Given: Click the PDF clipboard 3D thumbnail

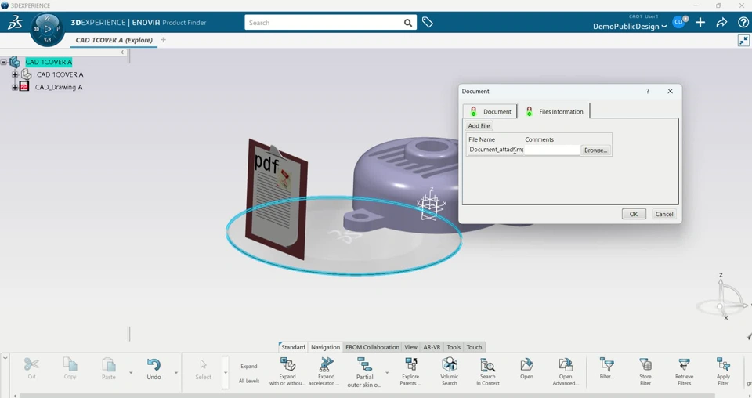Looking at the screenshot, I should click(277, 198).
